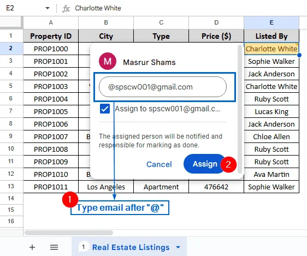
Task: Select cell PROP1010
Action: point(51,174)
